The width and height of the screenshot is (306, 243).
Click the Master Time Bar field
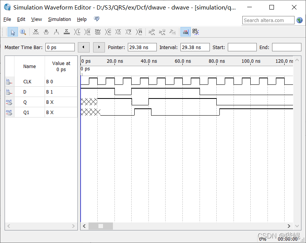(x=60, y=47)
